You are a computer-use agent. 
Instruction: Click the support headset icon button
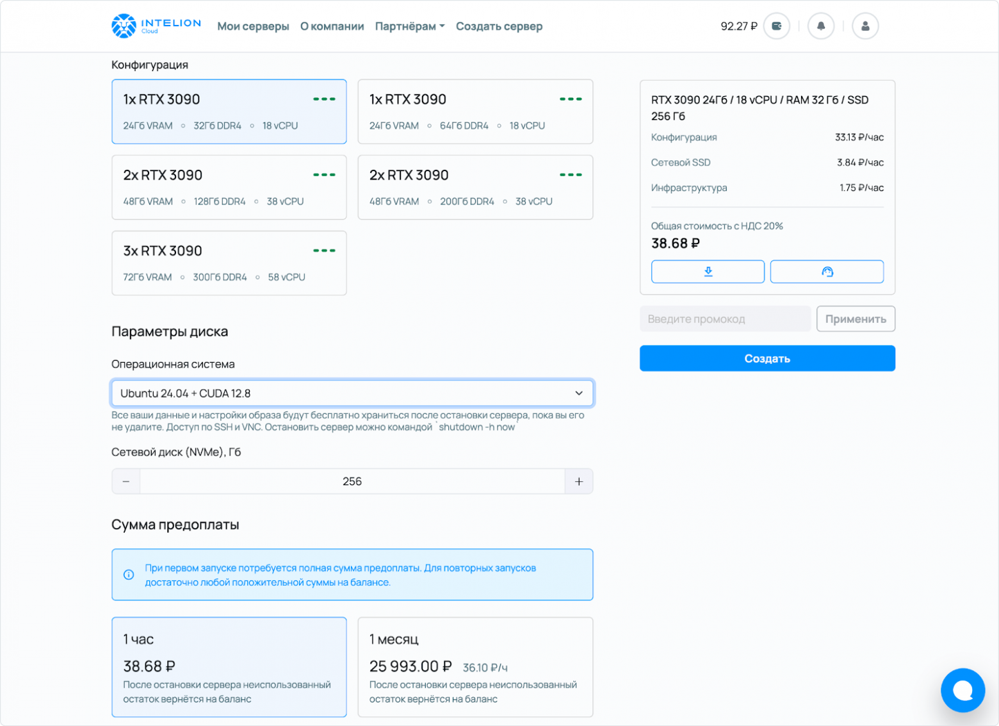coord(827,272)
